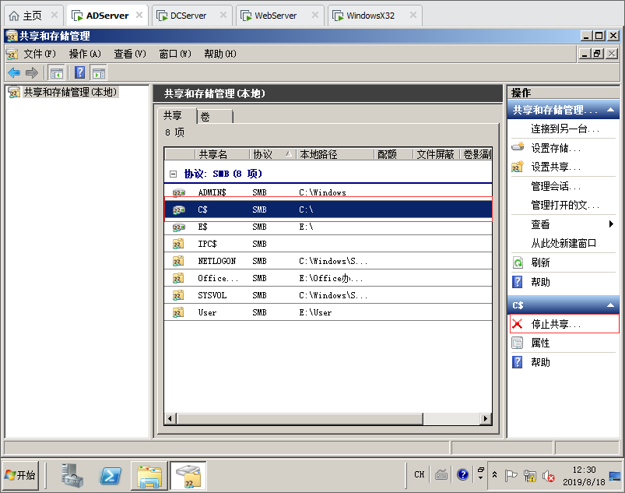Click the taskbar clock 12:30
This screenshot has height=493, width=625.
click(584, 470)
